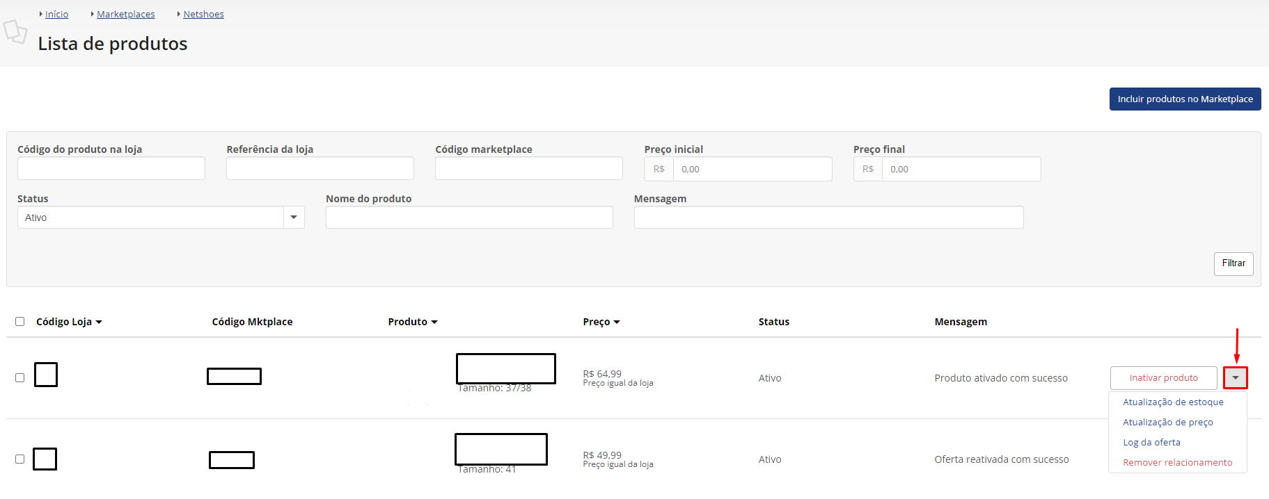The image size is (1269, 499).
Task: Click the Inativar produto button
Action: point(1163,378)
